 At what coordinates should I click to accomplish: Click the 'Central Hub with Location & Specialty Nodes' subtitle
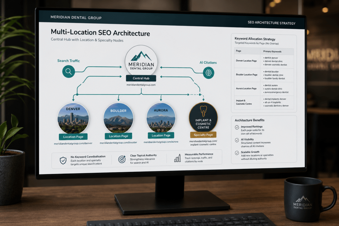(87, 40)
